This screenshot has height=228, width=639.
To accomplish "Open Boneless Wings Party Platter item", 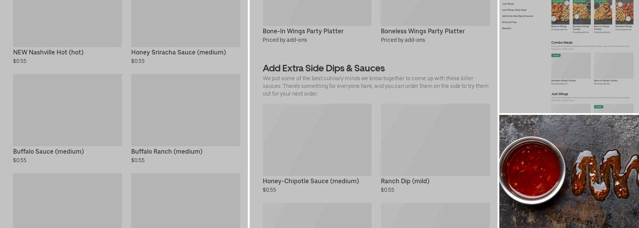I will point(423,31).
